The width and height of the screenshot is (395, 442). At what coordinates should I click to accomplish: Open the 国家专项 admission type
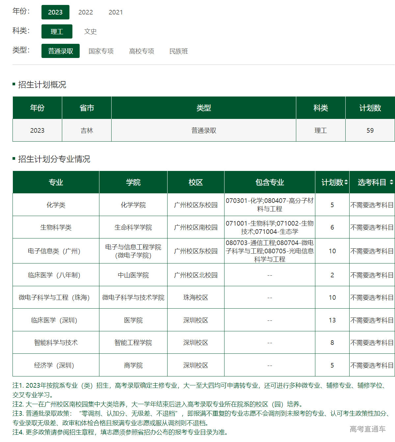(x=101, y=51)
